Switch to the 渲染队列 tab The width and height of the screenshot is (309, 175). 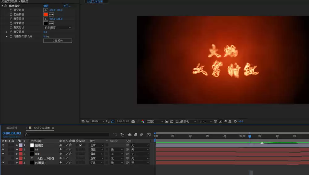tap(11, 128)
